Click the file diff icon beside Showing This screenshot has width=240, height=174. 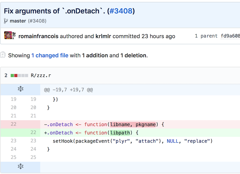click(x=3, y=55)
